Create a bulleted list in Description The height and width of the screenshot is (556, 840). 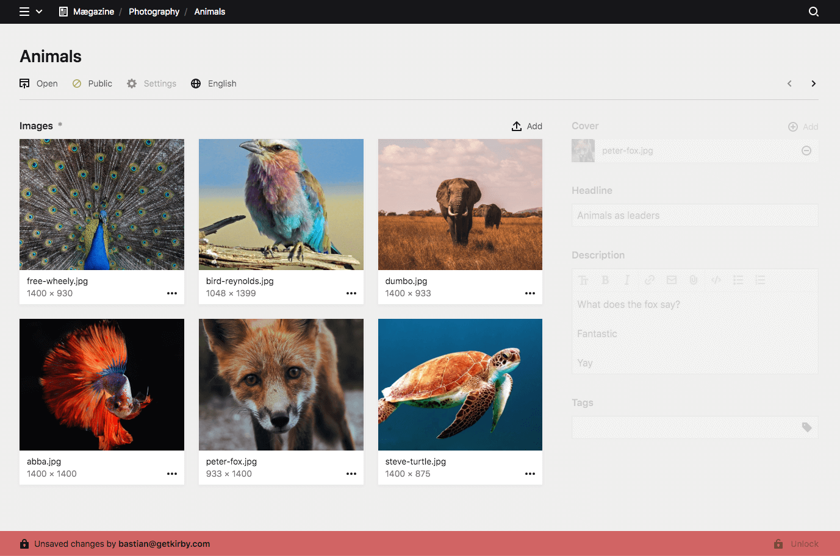(738, 280)
